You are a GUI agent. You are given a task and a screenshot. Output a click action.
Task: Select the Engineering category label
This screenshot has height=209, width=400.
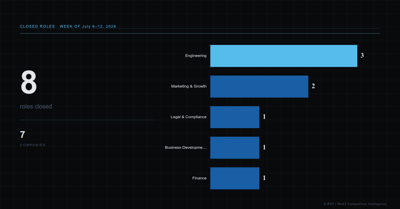coord(196,56)
